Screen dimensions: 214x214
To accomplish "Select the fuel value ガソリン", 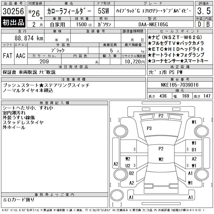I will pyautogui.click(x=104, y=24).
